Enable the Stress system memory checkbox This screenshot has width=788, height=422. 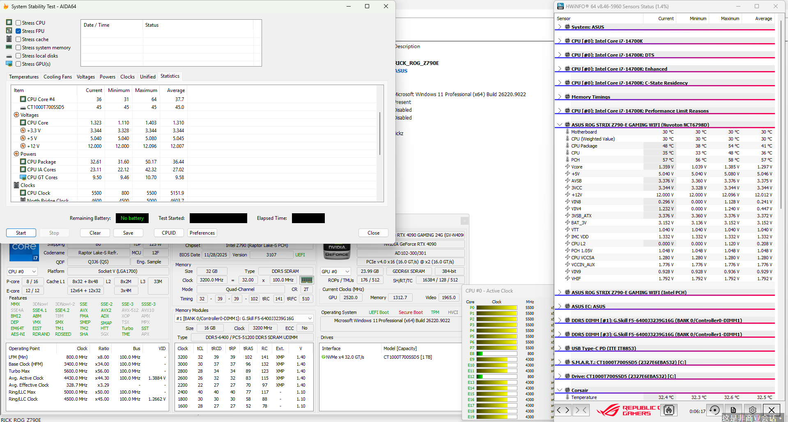click(18, 48)
